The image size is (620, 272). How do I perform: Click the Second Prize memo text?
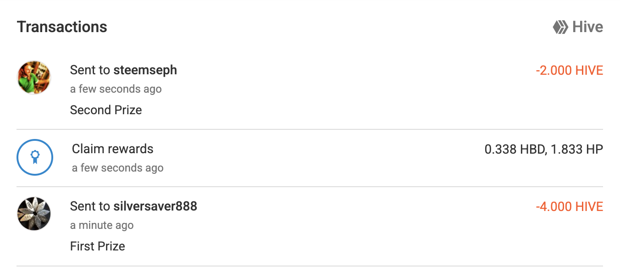[106, 110]
